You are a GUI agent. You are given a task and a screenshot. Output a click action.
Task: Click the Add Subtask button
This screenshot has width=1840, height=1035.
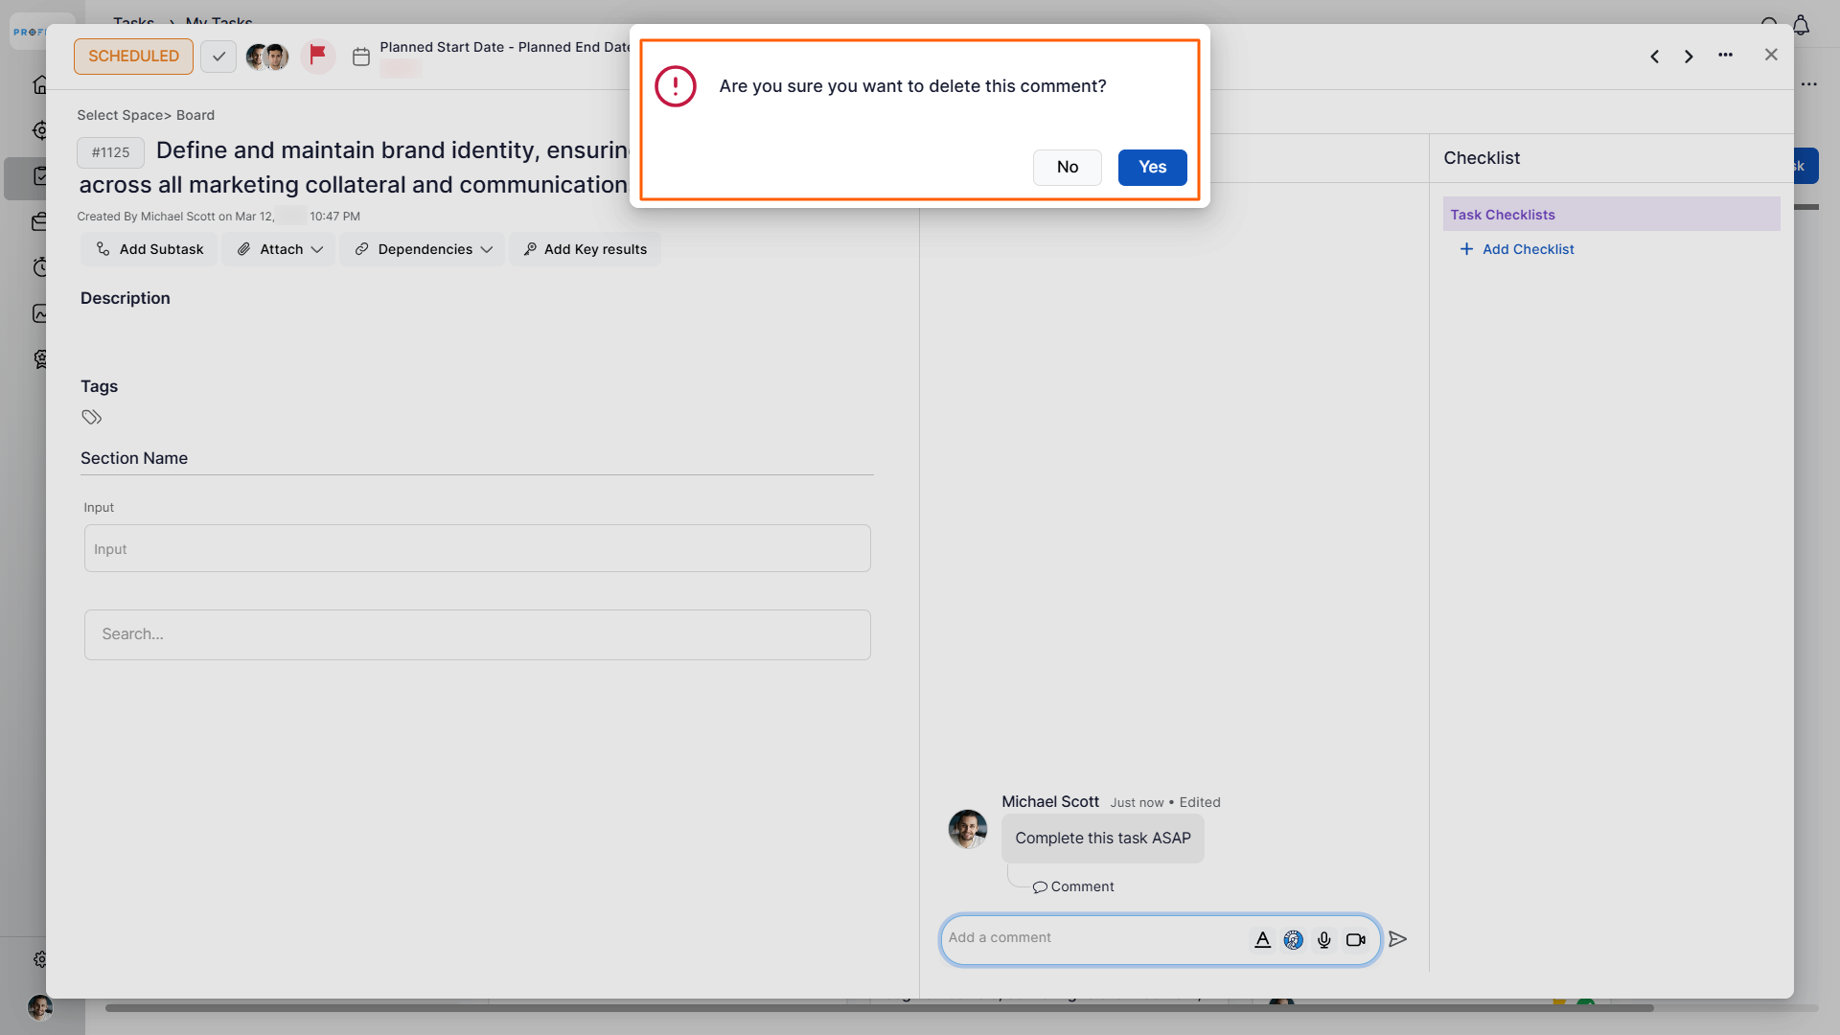pos(150,249)
